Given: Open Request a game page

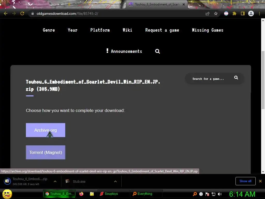Looking at the screenshot, I should 162,30.
